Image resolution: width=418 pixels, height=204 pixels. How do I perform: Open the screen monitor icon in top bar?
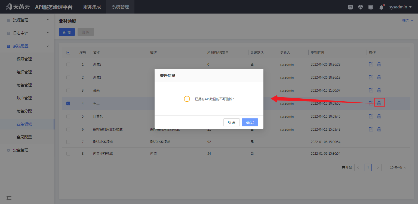click(371, 7)
